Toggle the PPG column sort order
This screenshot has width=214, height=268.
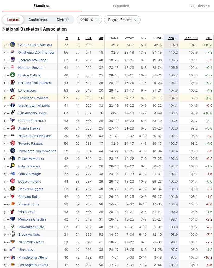172,38
